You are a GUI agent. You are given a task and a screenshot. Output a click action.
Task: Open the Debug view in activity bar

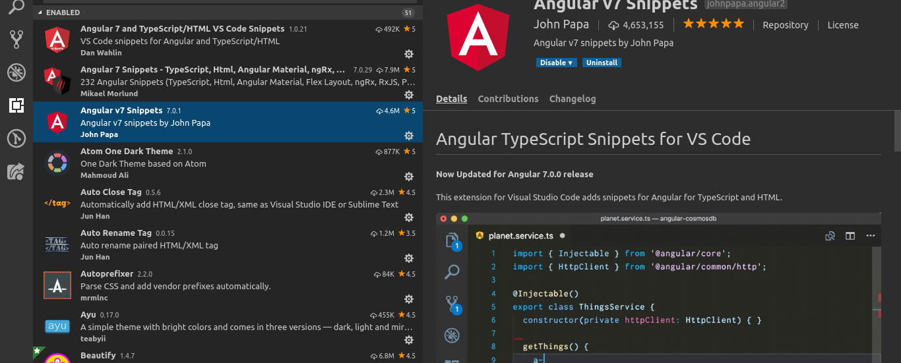pos(16,72)
